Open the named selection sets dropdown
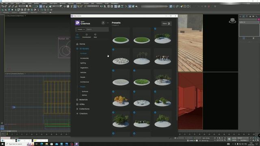260x146 pixels. [x=93, y=6]
